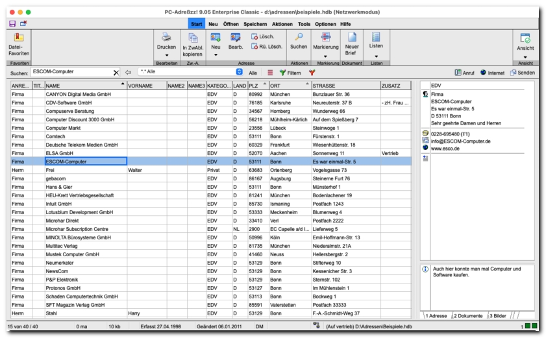The width and height of the screenshot is (546, 338).
Task: Click the Drucken printer icon
Action: pyautogui.click(x=166, y=37)
